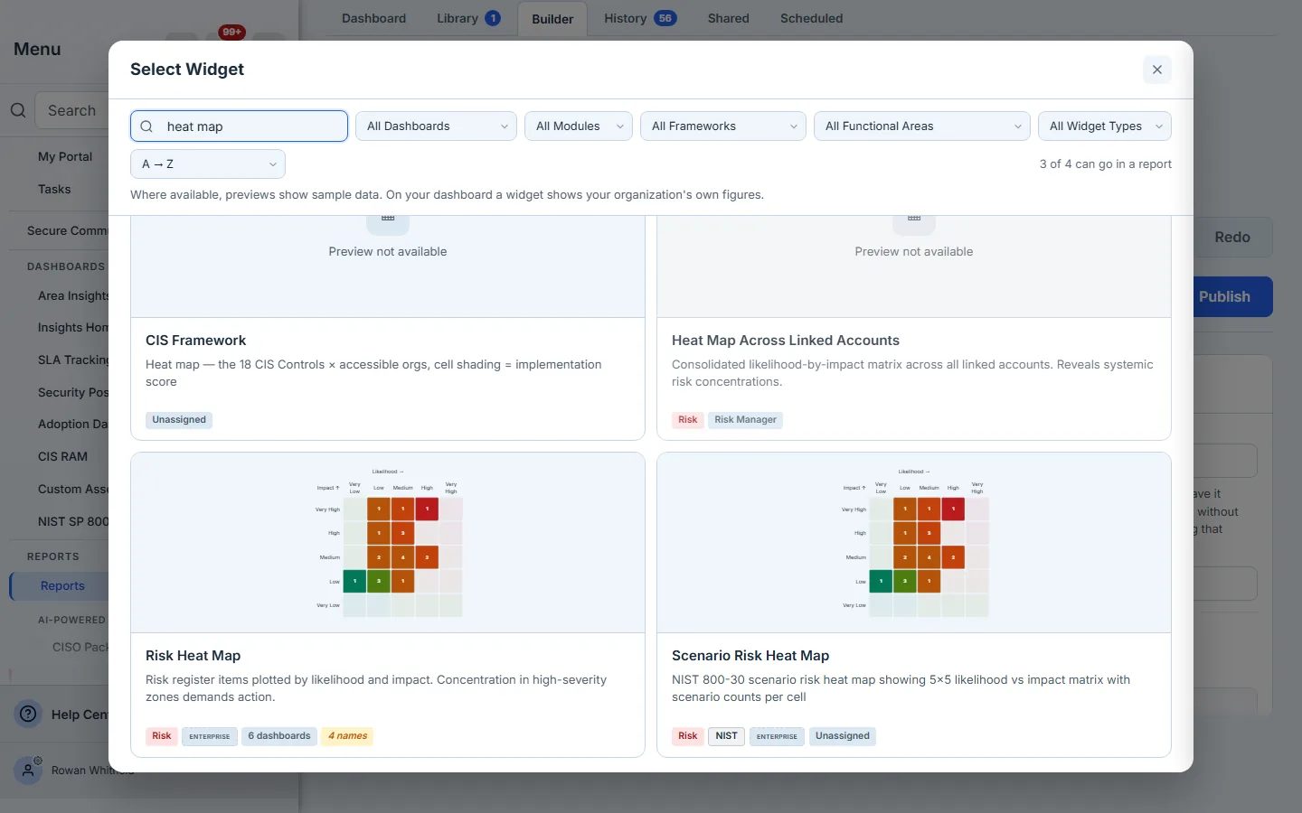This screenshot has height=813, width=1302.
Task: Click the Risk tag on Risk Heat Map card
Action: pos(162,736)
